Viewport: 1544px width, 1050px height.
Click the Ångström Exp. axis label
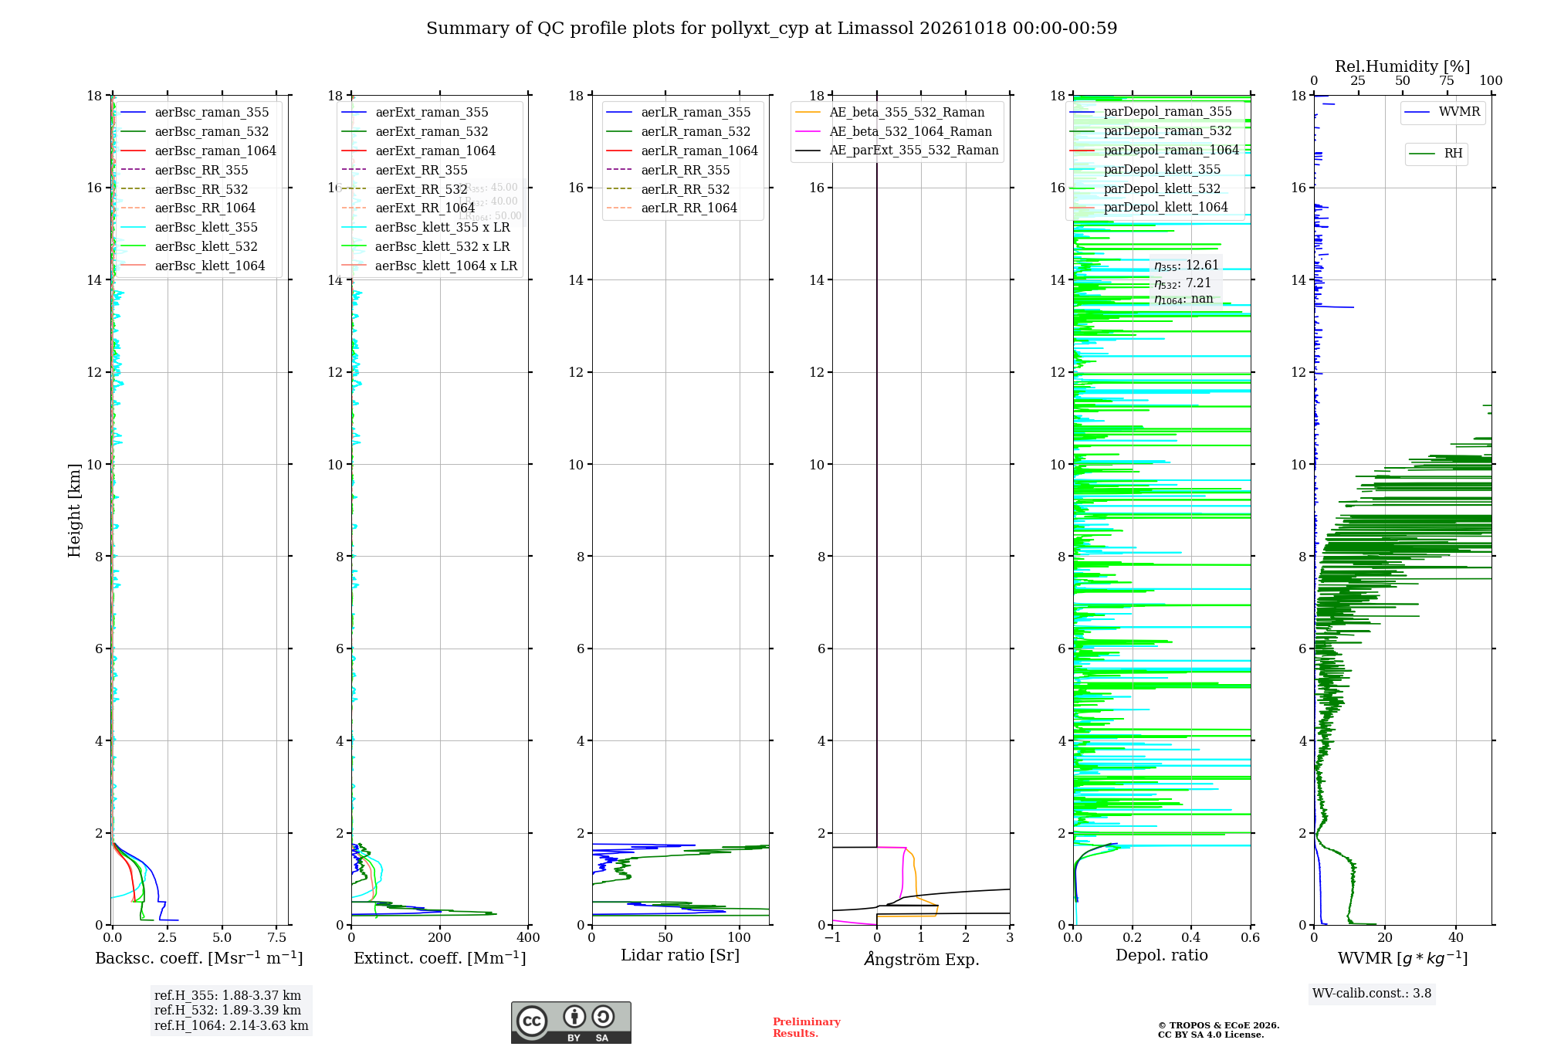point(922,959)
